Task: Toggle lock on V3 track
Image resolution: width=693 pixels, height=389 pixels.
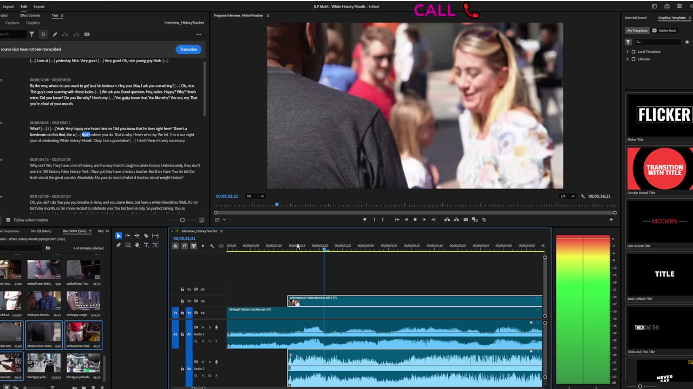Action: 182,290
